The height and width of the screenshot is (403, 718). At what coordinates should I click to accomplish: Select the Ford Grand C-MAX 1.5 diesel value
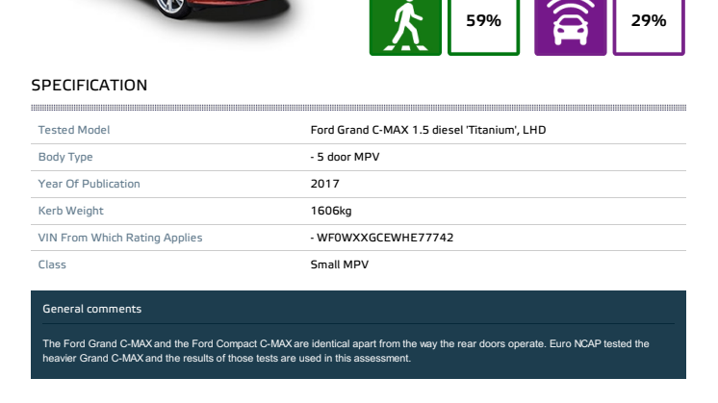click(427, 130)
